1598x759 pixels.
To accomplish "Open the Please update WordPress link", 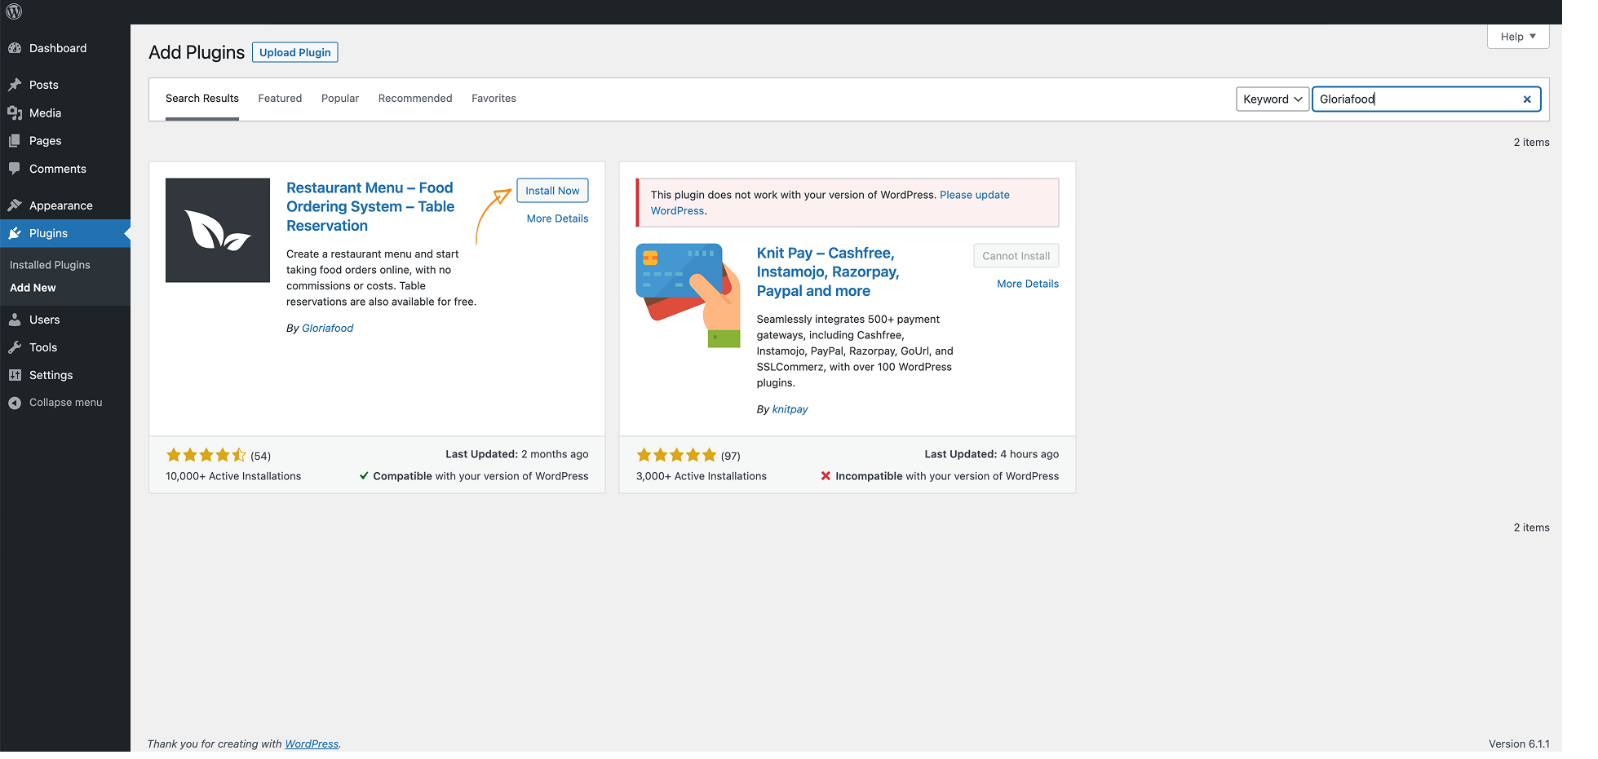I will [x=974, y=195].
